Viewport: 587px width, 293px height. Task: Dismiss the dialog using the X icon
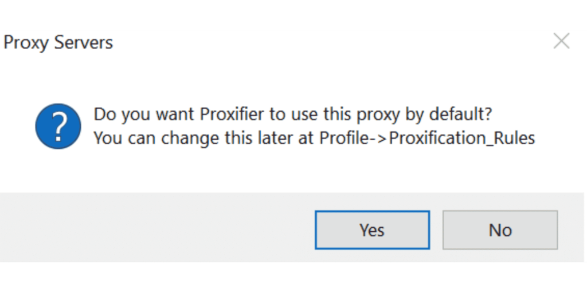561,41
